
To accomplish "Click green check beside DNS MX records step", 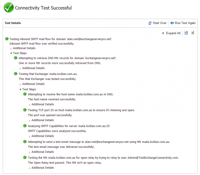I will coord(16,58).
